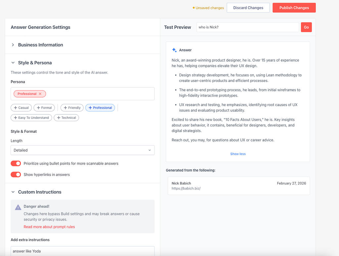
Task: Add the Easy To Understand persona chip
Action: 31,118
